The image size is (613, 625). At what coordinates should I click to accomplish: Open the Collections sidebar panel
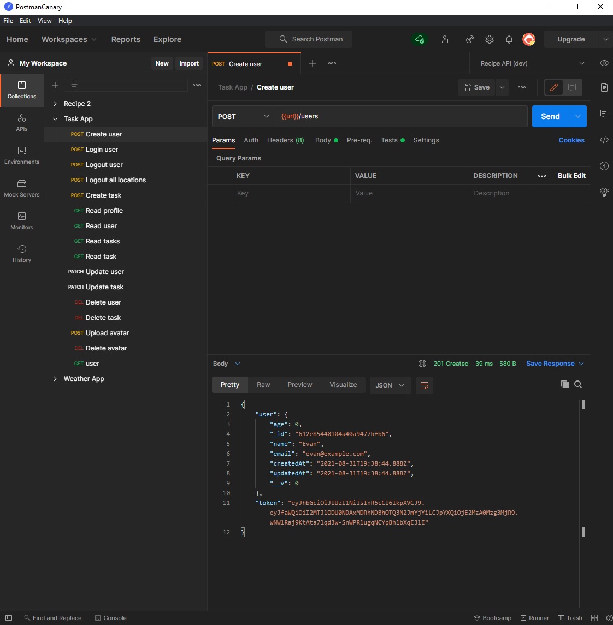tap(21, 90)
